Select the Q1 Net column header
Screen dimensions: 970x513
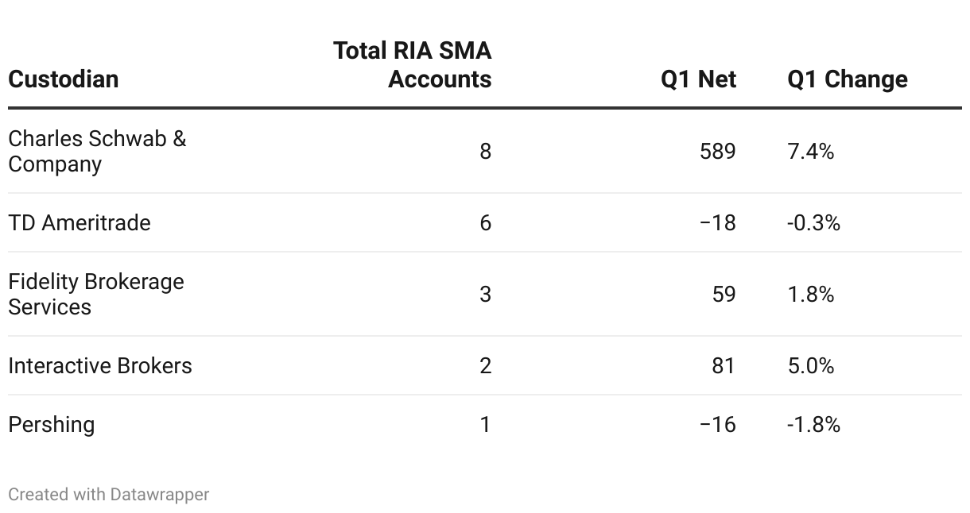coord(698,79)
